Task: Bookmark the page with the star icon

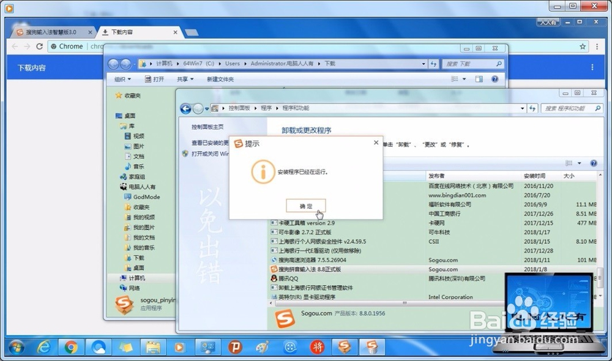Action: point(583,47)
